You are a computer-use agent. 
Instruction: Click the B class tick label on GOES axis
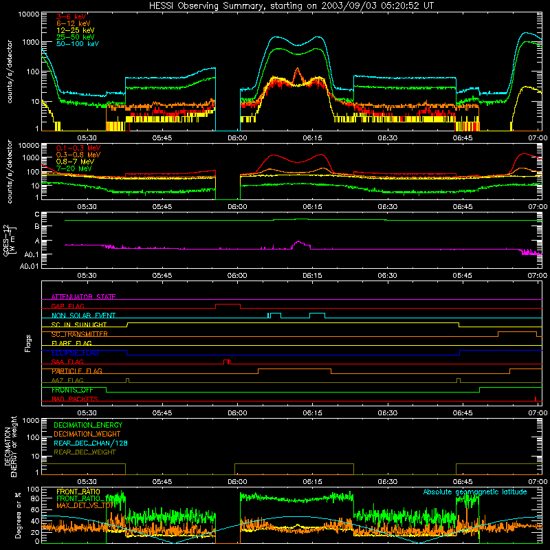tap(37, 227)
